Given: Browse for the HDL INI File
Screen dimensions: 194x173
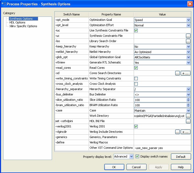Looking at the screenshot, I should tap(188, 121).
